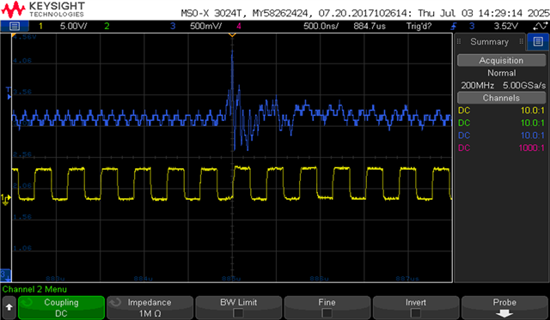This screenshot has height=320, width=550.
Task: Select the green DC 10.0:1 channel row
Action: [501, 123]
